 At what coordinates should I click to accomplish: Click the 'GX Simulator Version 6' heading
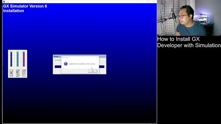coord(25,6)
